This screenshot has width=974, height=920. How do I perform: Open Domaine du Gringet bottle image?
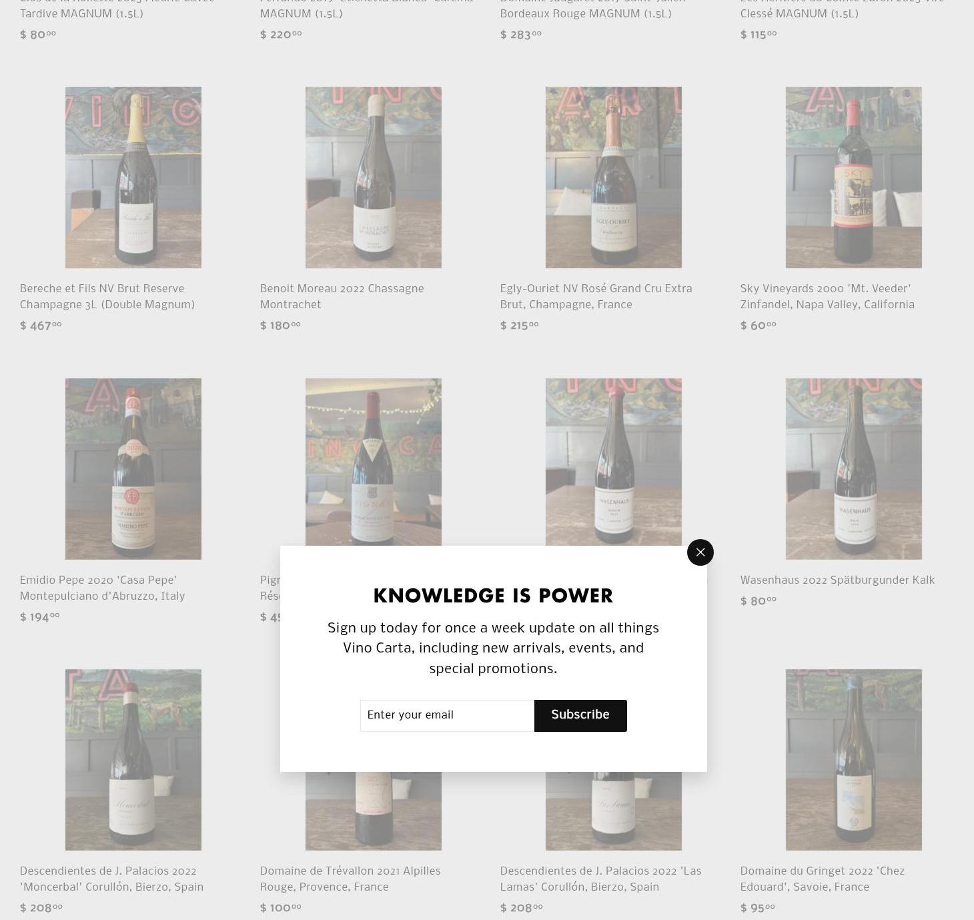[854, 760]
